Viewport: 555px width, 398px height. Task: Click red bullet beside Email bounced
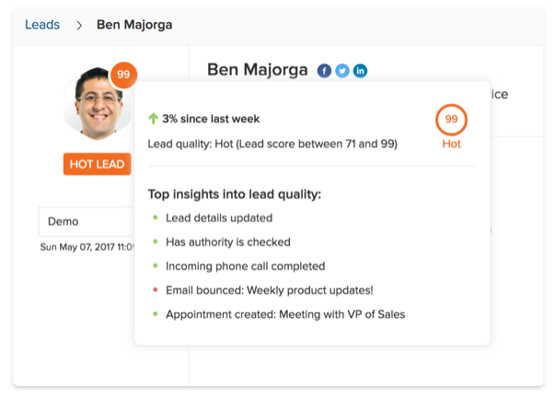point(153,290)
